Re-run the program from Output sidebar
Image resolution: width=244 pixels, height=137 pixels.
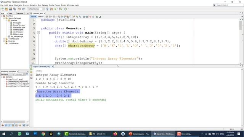pyautogui.click(x=31, y=69)
